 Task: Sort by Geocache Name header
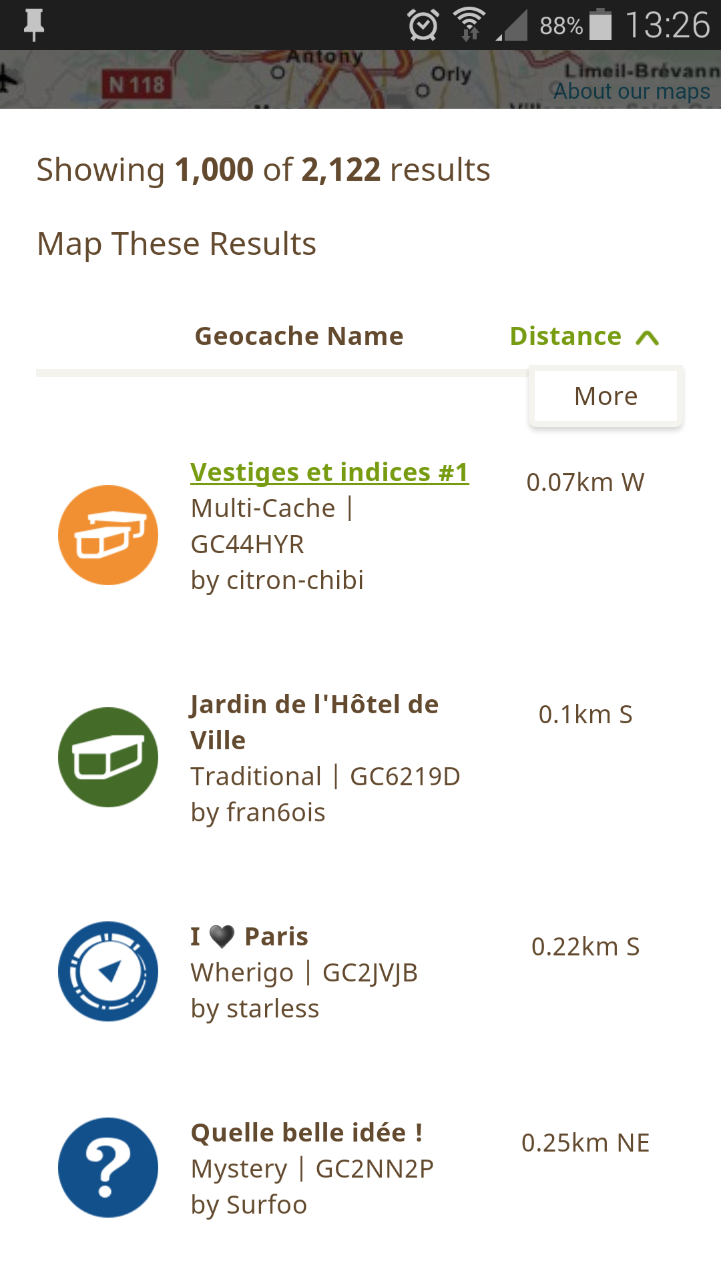click(299, 336)
